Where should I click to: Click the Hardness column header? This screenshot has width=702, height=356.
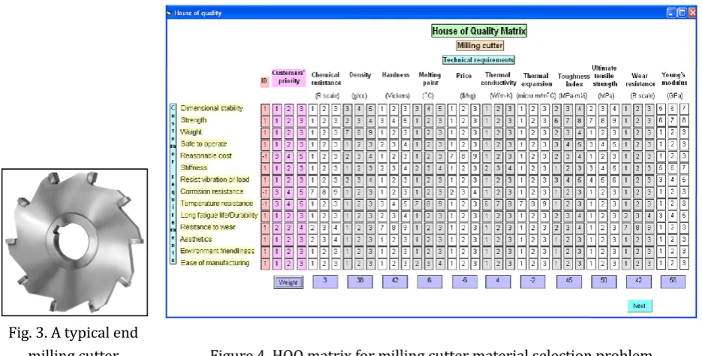coord(396,75)
